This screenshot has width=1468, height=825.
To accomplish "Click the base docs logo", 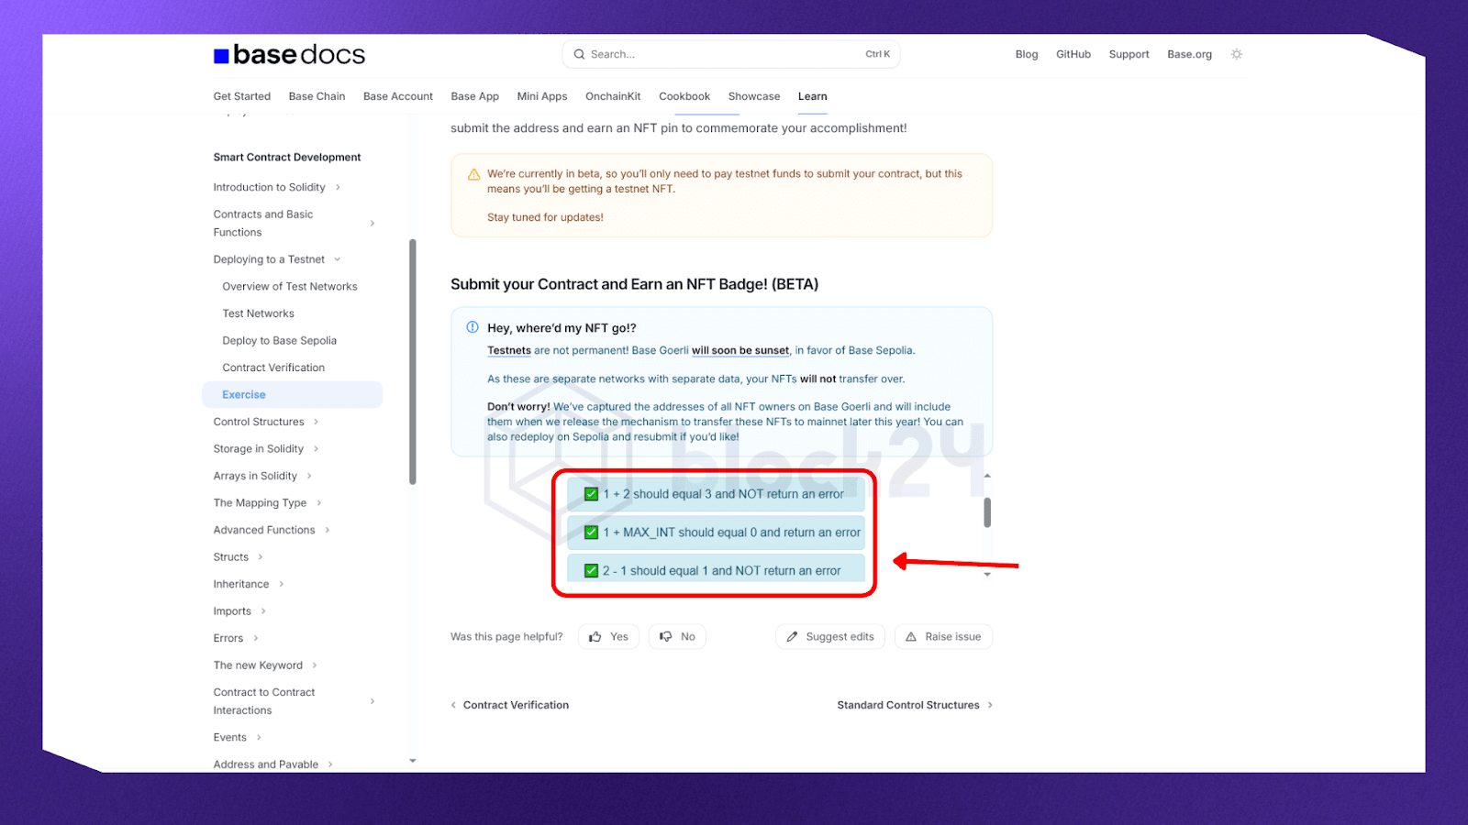I will click(x=289, y=55).
